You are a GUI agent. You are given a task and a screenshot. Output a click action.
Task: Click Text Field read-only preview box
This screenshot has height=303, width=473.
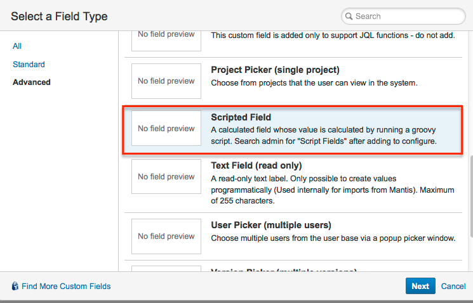166,176
